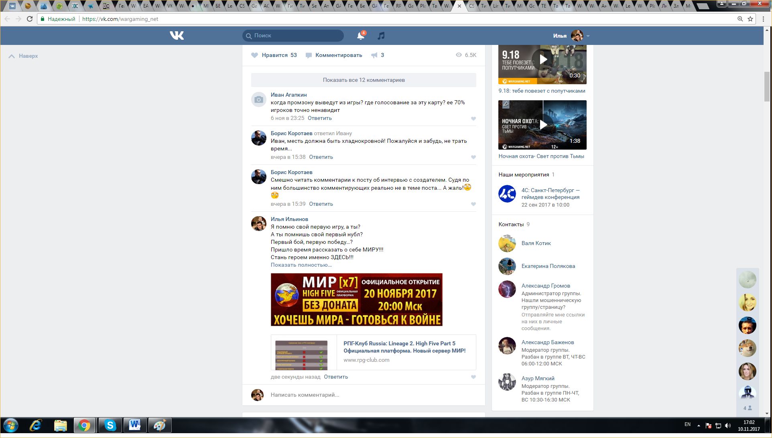Screen dimensions: 772x438
Task: Click Валя Котик's avatar
Action: click(507, 243)
